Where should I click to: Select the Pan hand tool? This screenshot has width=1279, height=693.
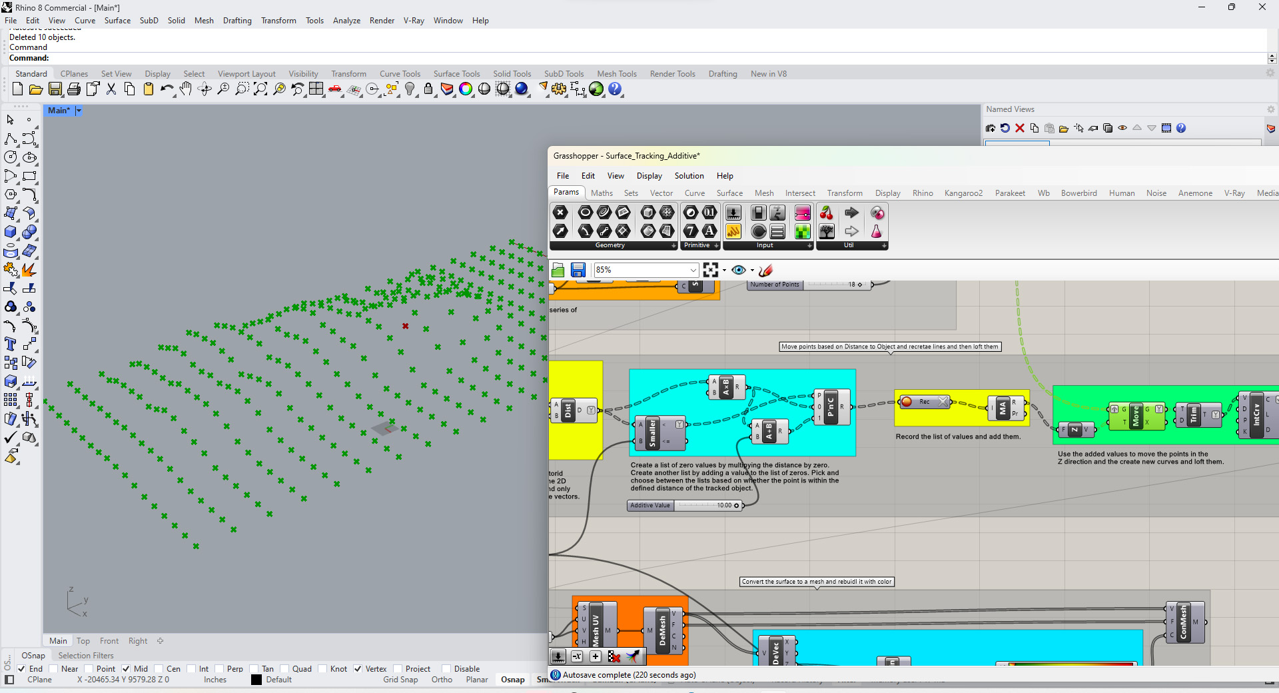(186, 89)
